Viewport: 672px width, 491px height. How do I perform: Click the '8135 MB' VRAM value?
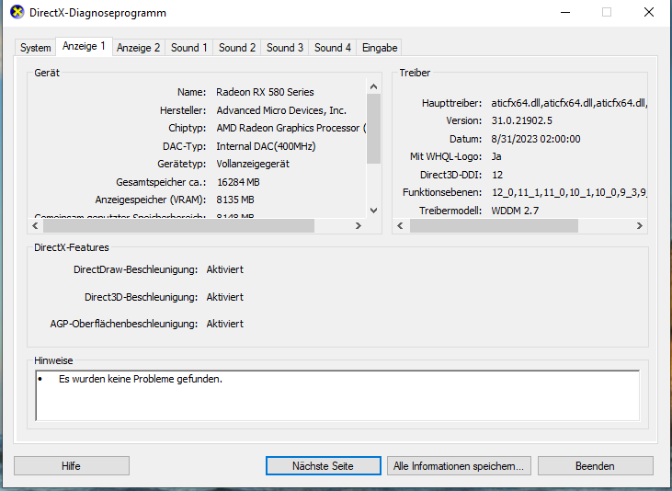click(235, 200)
